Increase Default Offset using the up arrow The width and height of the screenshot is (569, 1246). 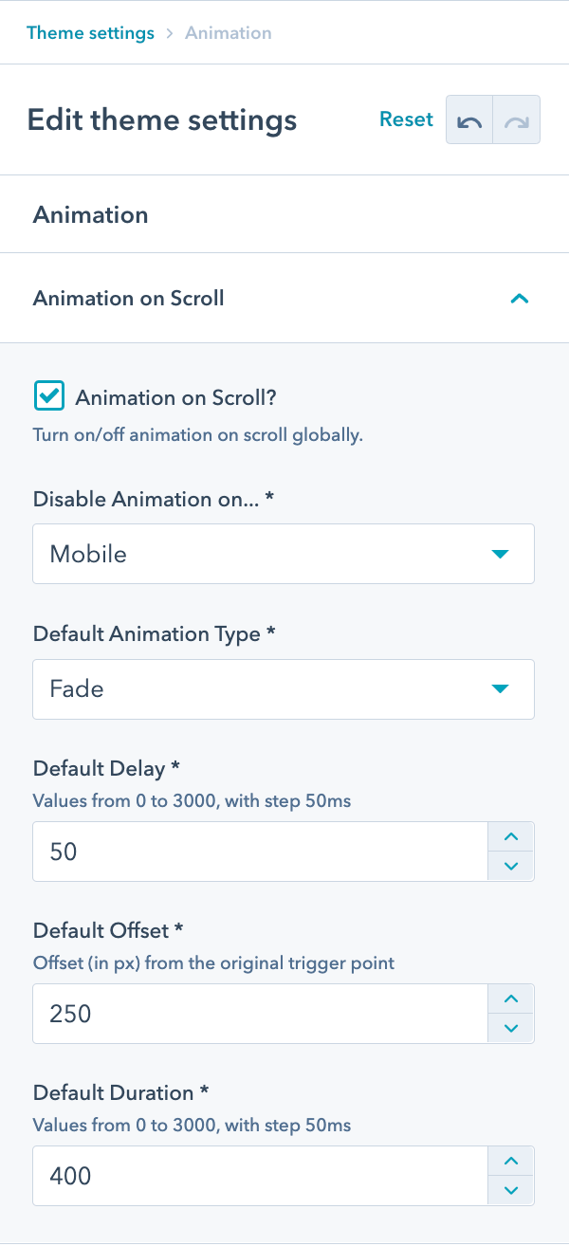(x=510, y=999)
